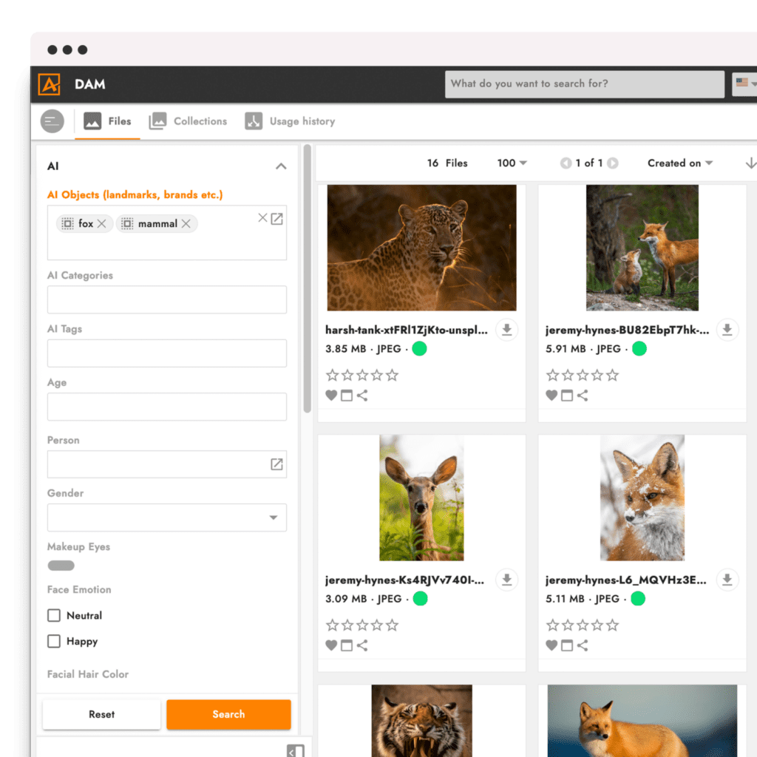Add jeremy-hynes-BU82EbpT7hk to collection
This screenshot has width=757, height=757.
567,396
